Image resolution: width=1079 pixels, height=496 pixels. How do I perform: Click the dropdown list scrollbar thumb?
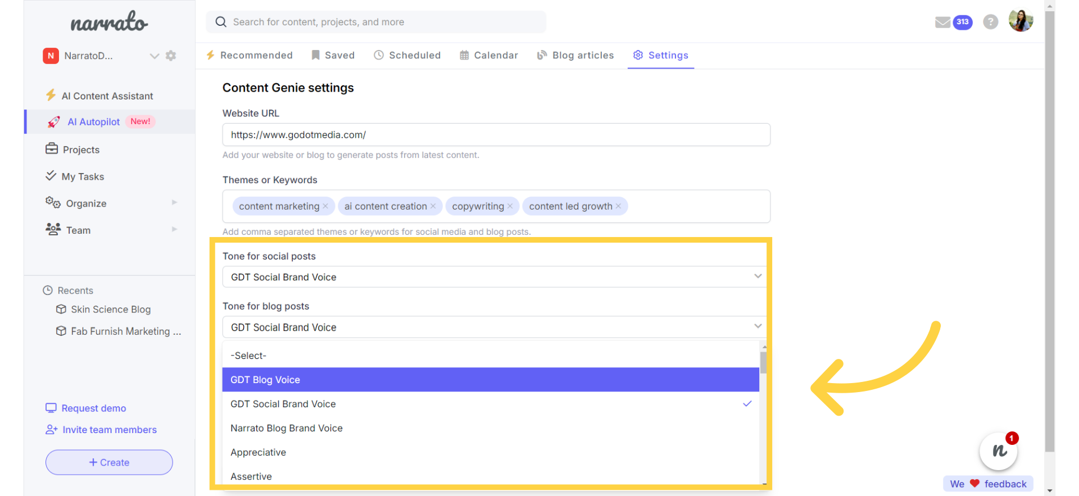tap(763, 362)
